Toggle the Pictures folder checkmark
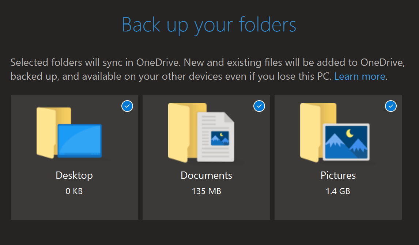The height and width of the screenshot is (245, 419). [391, 106]
